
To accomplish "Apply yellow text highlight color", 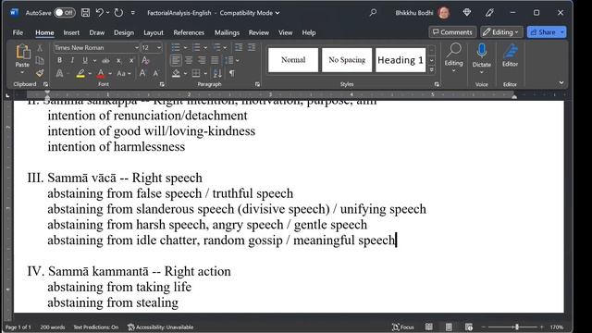I will [80, 73].
